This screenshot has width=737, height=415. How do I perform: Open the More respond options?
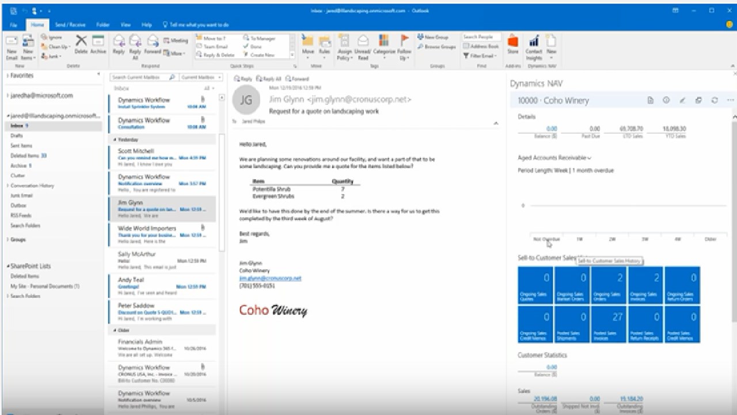coord(174,53)
